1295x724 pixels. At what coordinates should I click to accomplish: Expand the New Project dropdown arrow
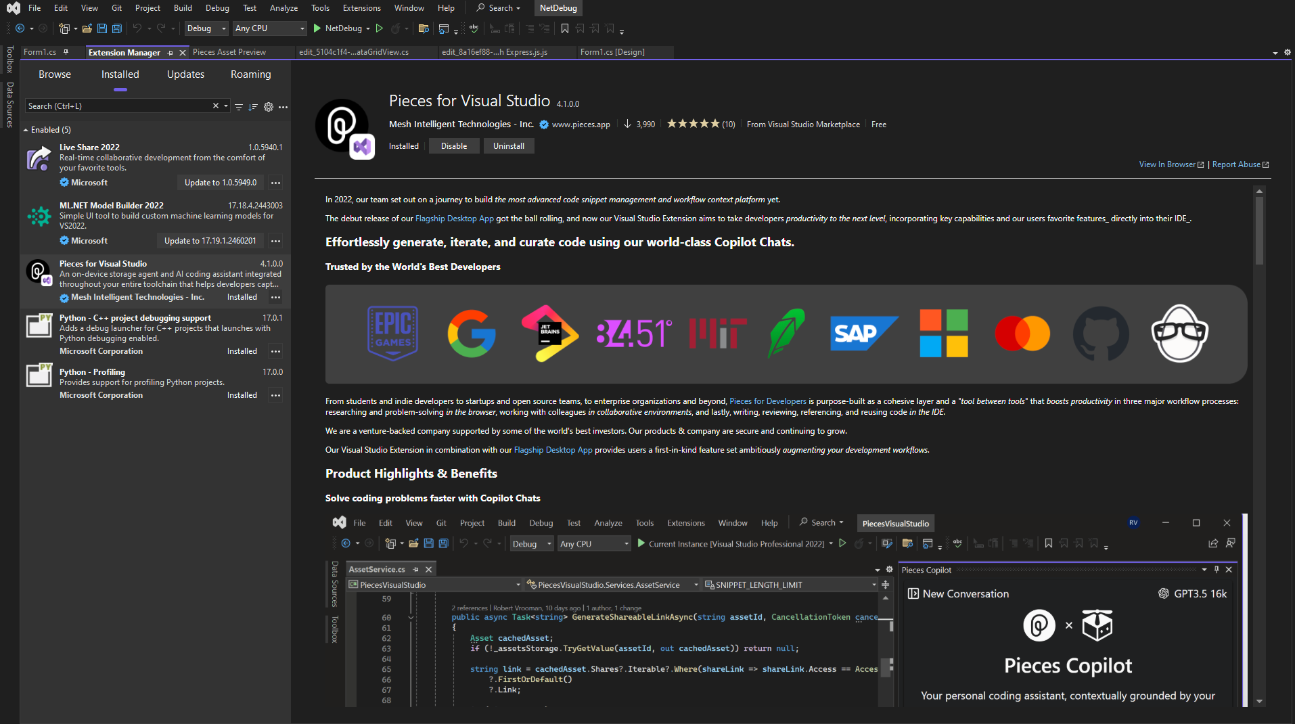(x=75, y=28)
